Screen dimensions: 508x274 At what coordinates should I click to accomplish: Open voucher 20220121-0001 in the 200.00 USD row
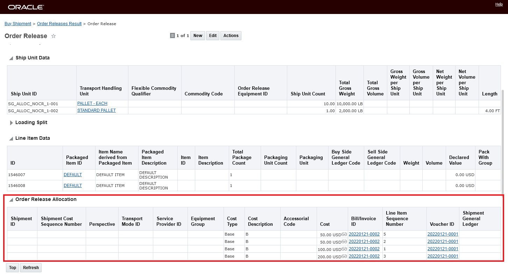pos(443,256)
